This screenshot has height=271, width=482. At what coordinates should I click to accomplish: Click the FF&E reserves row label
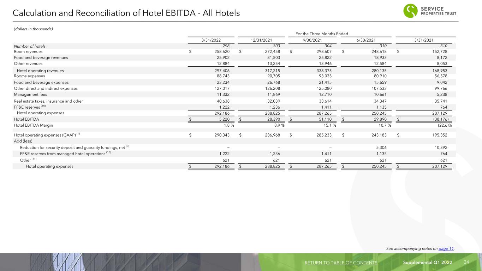[x=30, y=107]
